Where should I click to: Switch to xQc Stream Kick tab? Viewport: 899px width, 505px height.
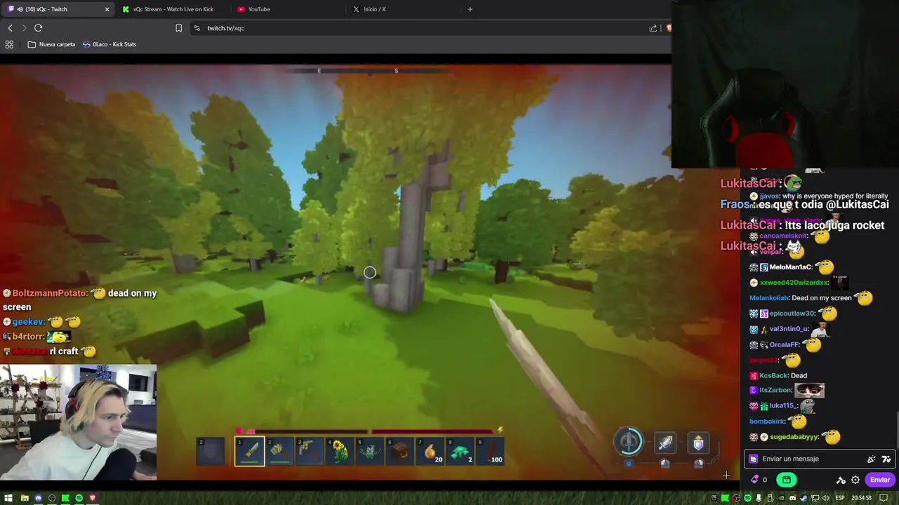(172, 9)
